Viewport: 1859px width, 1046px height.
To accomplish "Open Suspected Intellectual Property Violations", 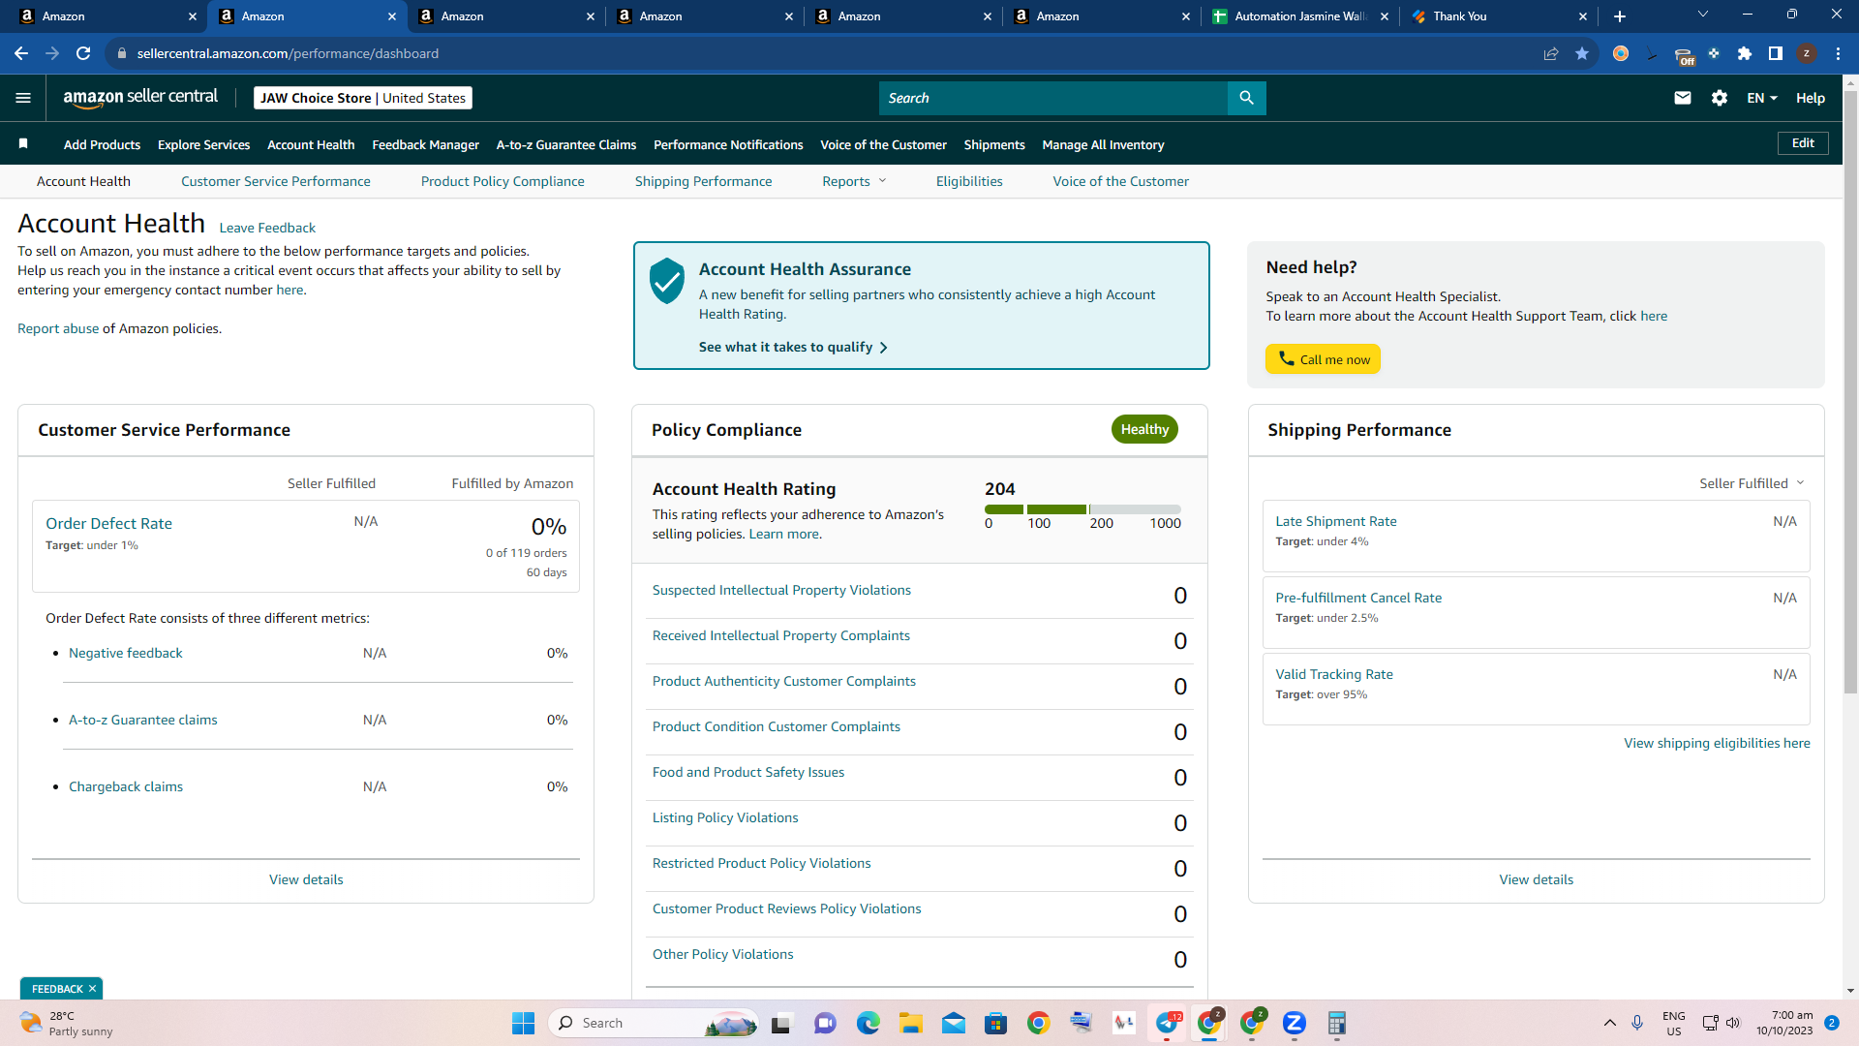I will pyautogui.click(x=781, y=590).
